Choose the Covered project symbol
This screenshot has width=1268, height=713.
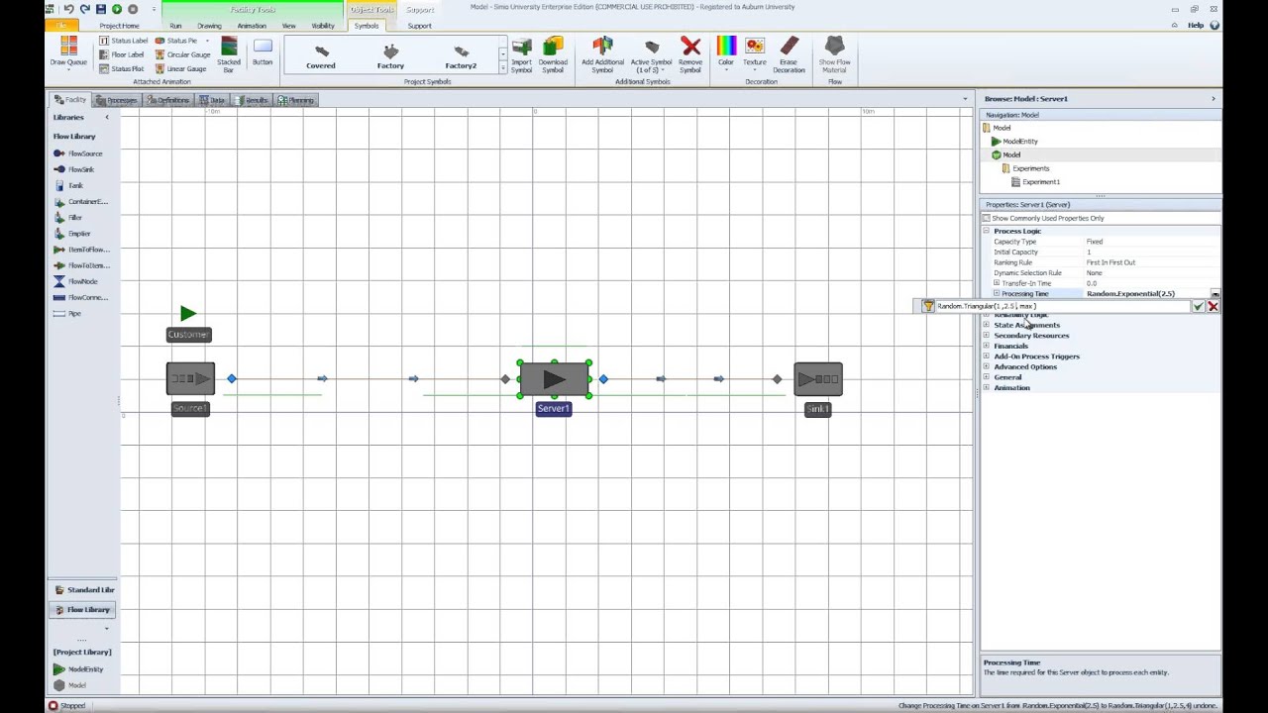pos(321,56)
